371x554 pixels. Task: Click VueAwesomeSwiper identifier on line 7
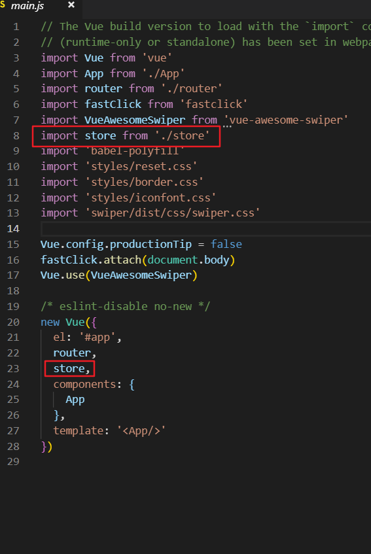point(135,120)
